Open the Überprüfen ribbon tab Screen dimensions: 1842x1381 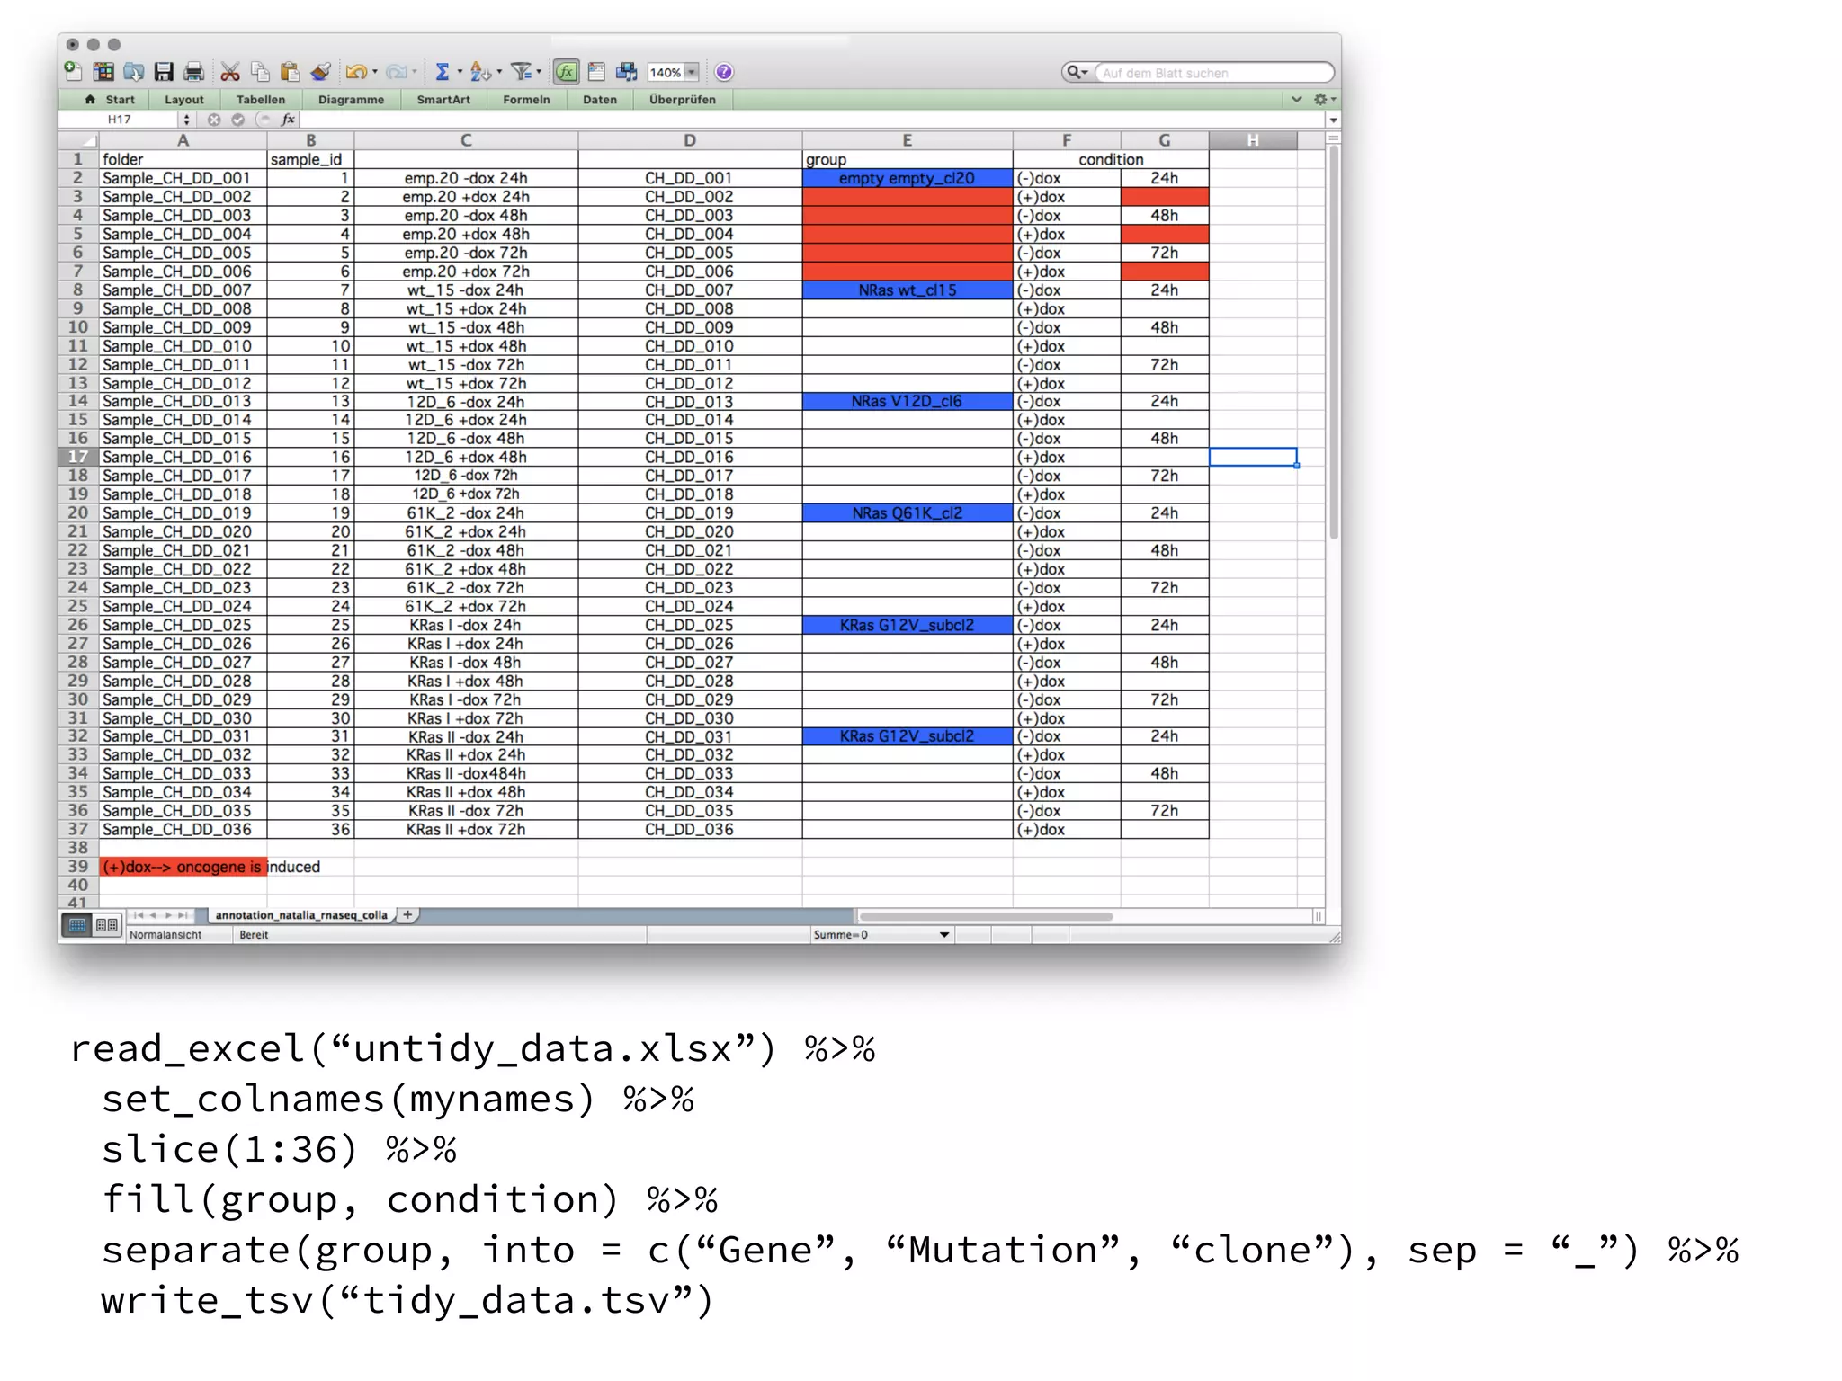click(683, 100)
